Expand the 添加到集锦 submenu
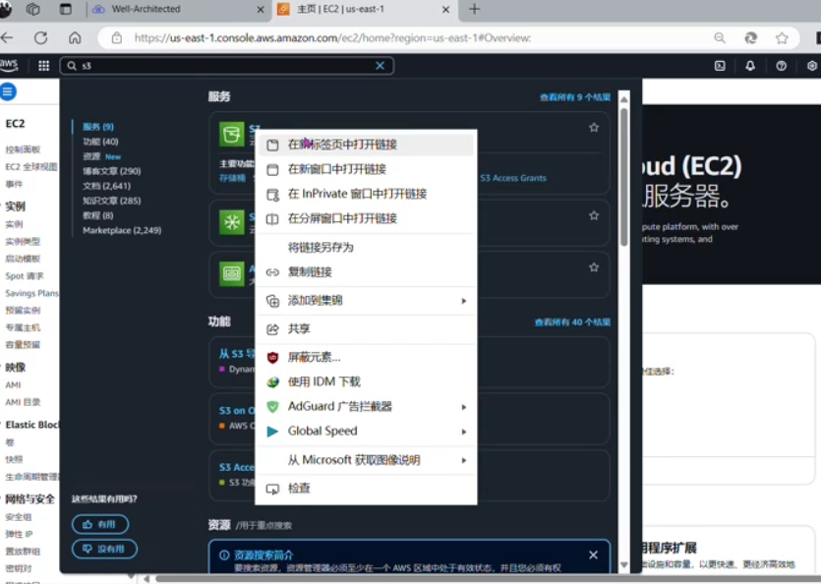 (366, 301)
